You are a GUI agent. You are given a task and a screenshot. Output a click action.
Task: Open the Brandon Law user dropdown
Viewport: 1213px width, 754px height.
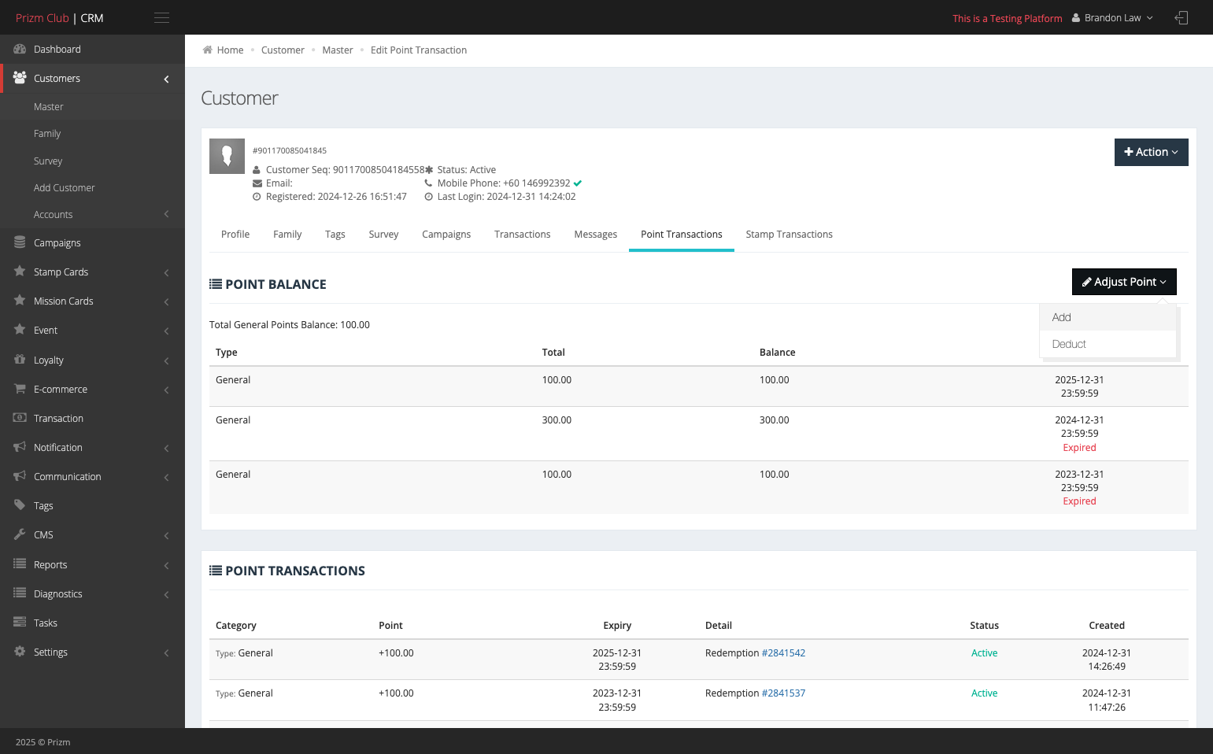click(x=1112, y=17)
